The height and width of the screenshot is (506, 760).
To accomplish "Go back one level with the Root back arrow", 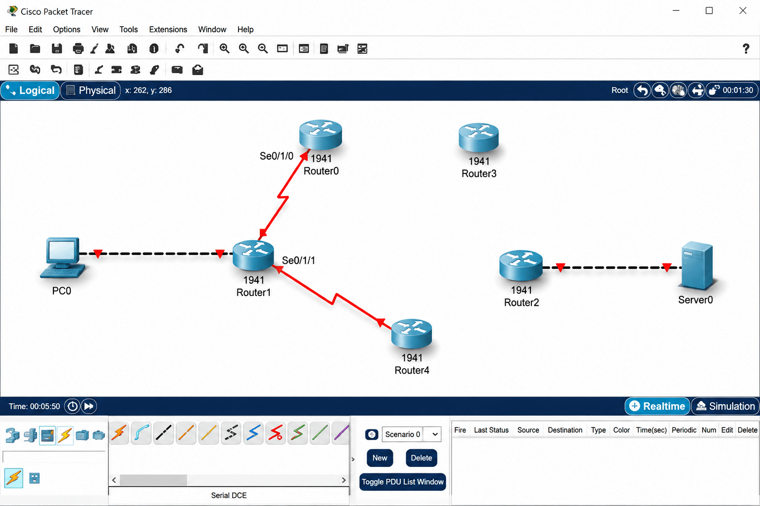I will (x=642, y=90).
